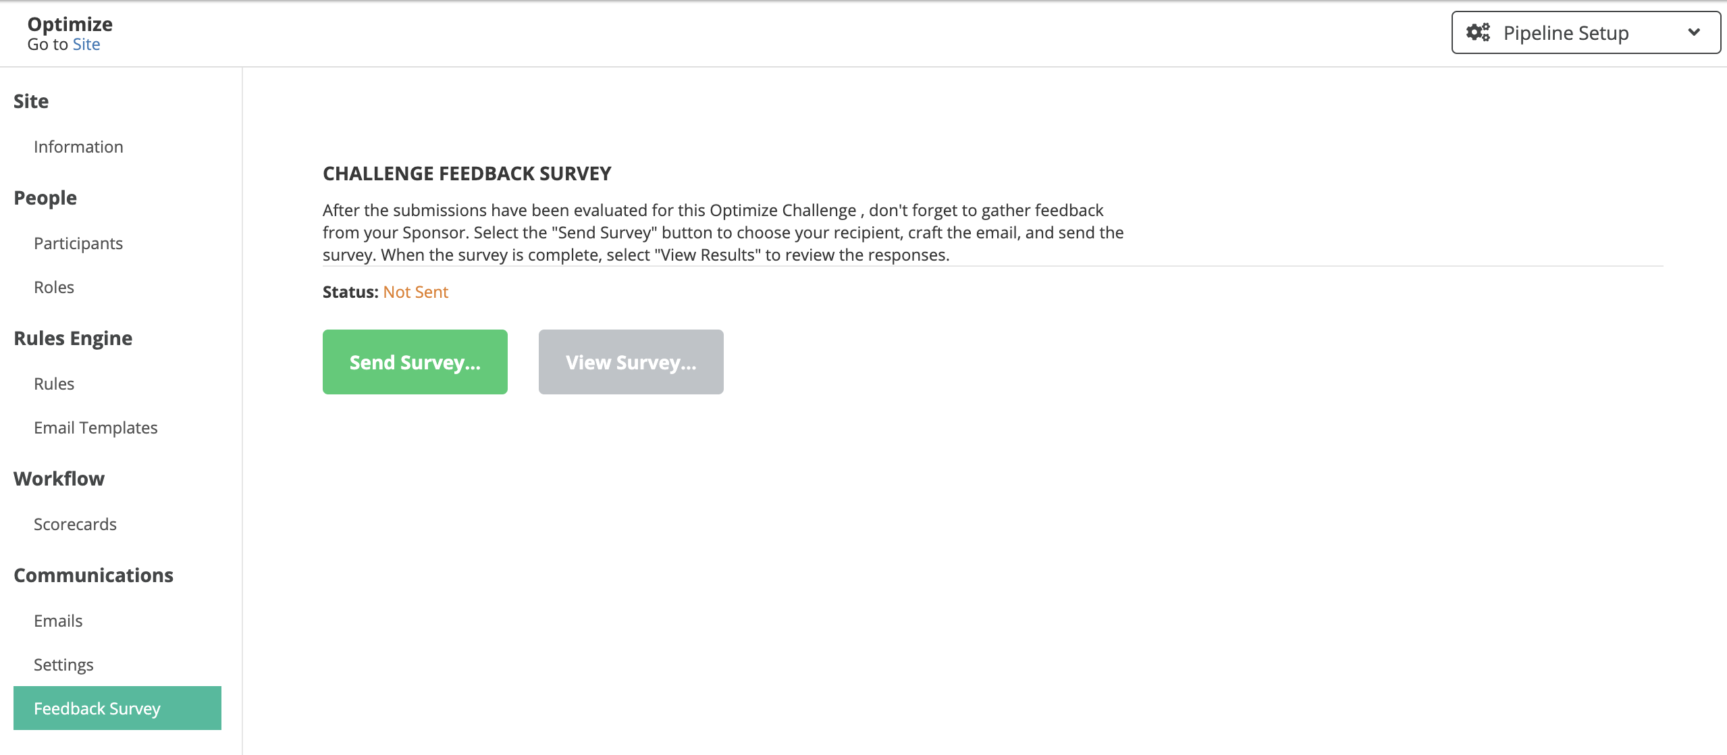
Task: Open Communications Settings
Action: (63, 665)
